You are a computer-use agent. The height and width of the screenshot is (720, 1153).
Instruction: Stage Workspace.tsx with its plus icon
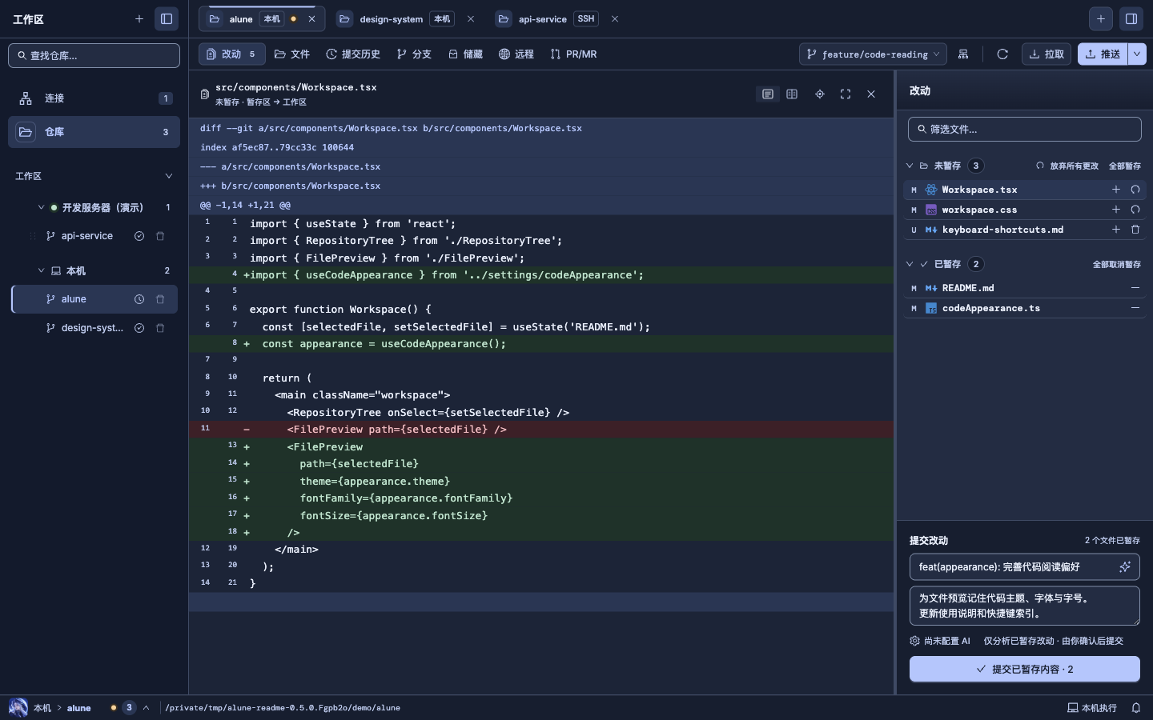pyautogui.click(x=1116, y=190)
